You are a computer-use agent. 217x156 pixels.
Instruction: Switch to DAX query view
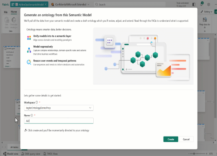click(31, 153)
